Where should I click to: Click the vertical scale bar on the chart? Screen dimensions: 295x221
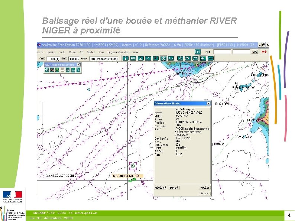click(42, 128)
